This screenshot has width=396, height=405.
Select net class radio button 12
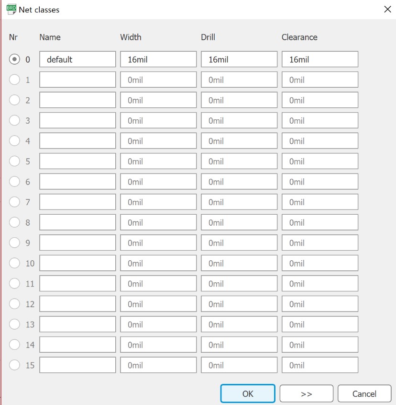coord(14,304)
